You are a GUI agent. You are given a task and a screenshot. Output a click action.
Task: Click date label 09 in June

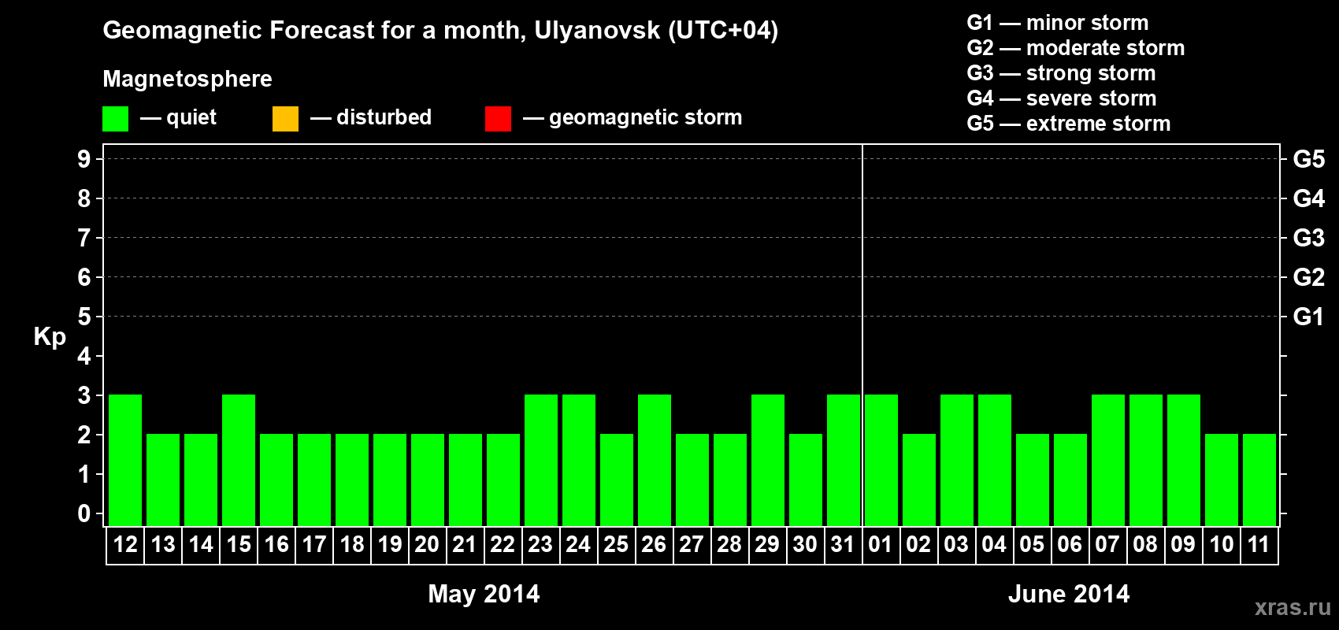[x=1184, y=544]
